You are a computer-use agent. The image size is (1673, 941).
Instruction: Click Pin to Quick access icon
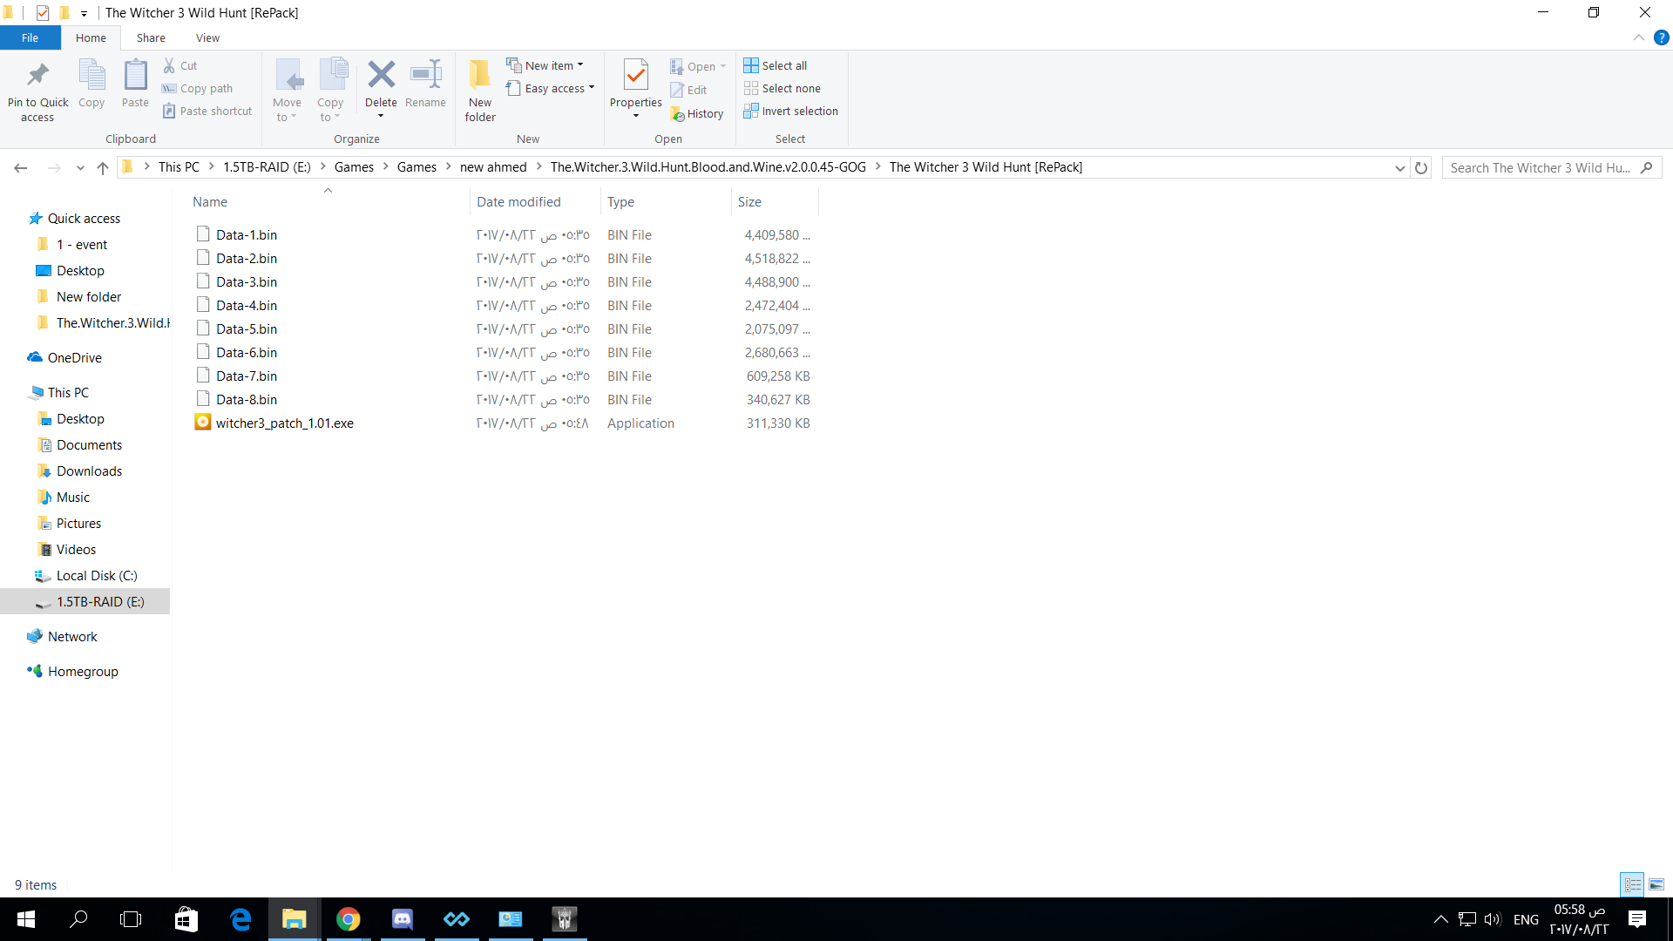pos(37,76)
